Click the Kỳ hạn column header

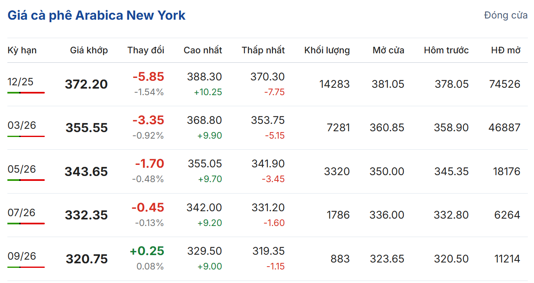point(22,50)
